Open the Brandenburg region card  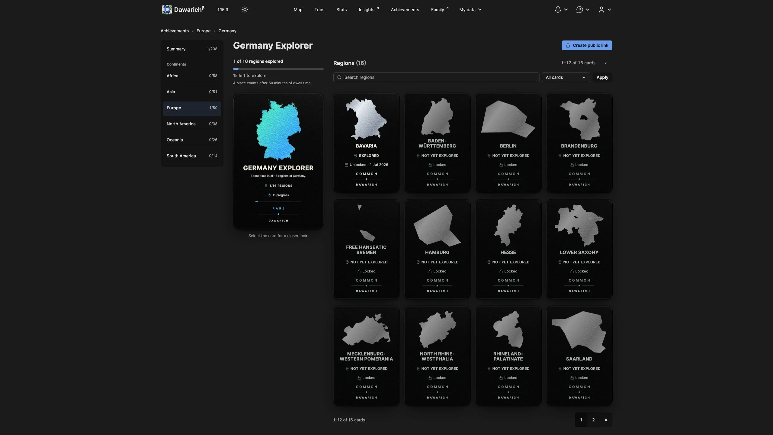(579, 143)
